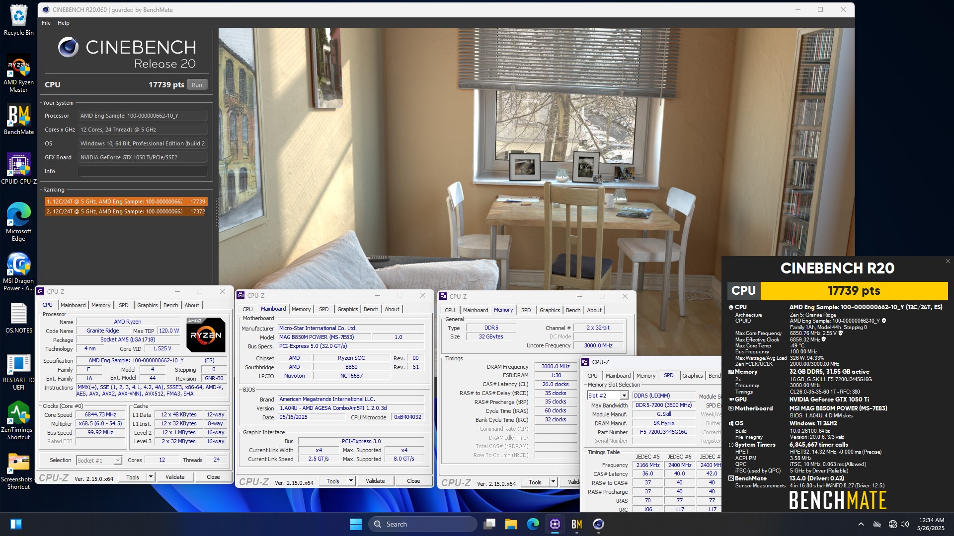
Task: Open Bench tab in first CPU-Z window
Action: [x=170, y=305]
